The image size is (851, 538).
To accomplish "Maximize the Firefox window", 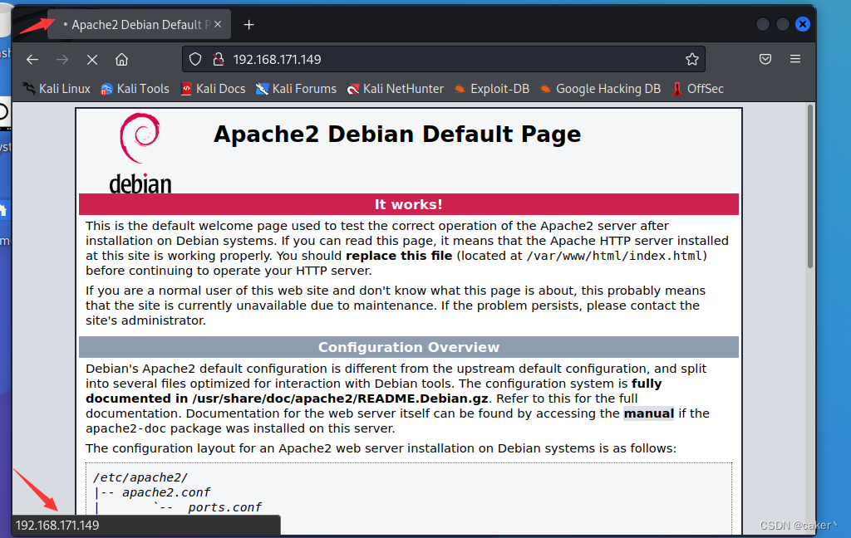I will click(783, 24).
